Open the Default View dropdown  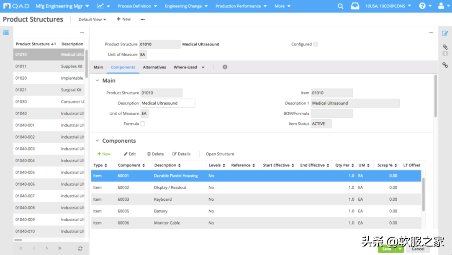click(x=92, y=20)
